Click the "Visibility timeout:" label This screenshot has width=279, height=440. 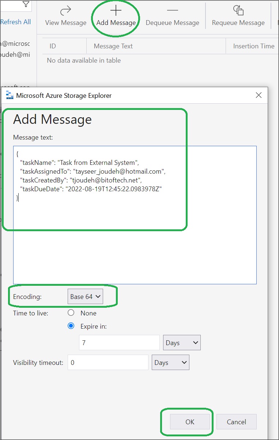(x=38, y=363)
